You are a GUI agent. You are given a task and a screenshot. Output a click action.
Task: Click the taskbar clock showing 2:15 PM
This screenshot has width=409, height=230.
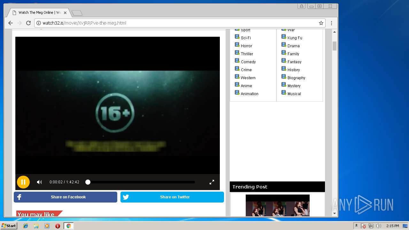[392, 226]
